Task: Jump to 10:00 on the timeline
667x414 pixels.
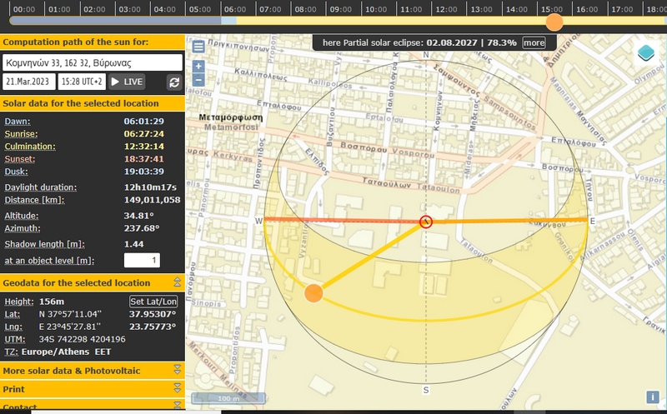Action: click(x=376, y=9)
